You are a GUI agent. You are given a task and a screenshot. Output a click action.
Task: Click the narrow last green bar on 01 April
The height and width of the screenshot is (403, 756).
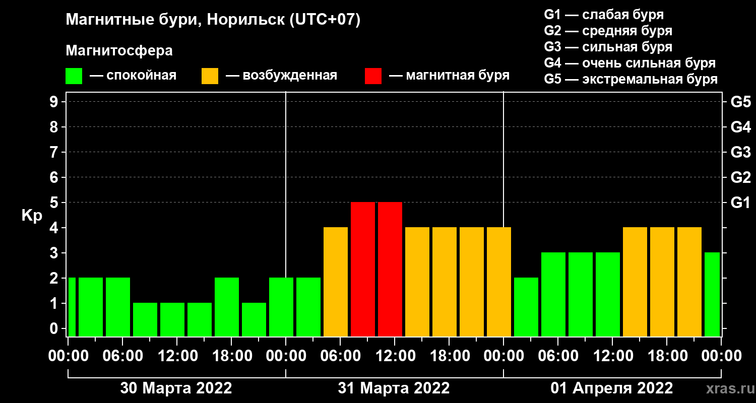pyautogui.click(x=712, y=294)
